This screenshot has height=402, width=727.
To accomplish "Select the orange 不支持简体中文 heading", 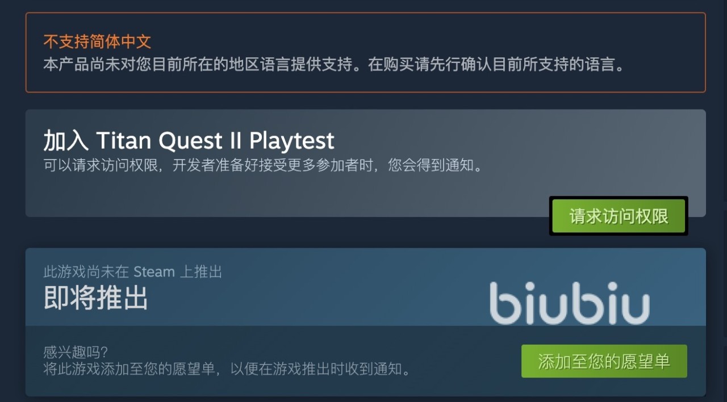I will coord(97,41).
